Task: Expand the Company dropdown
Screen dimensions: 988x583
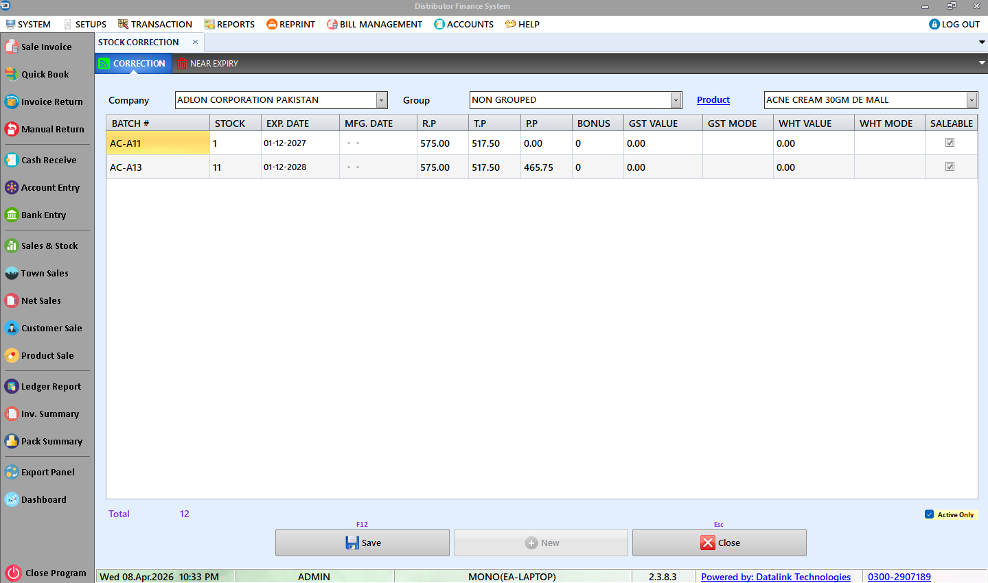Action: coord(381,100)
